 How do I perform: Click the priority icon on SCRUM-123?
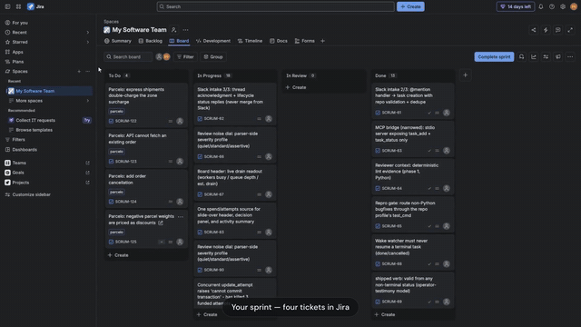tap(171, 162)
